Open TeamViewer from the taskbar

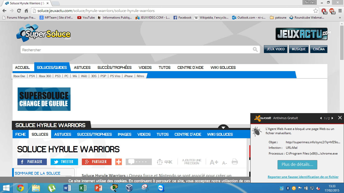pos(160,188)
